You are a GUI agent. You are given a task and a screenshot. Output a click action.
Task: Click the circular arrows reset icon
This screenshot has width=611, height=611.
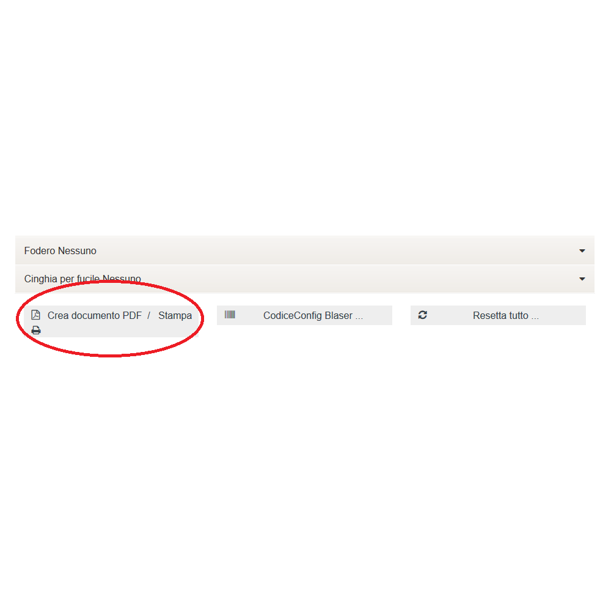pos(422,315)
